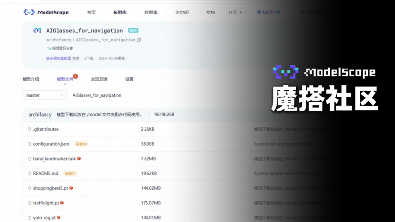Open the MCP广场 link

(268, 12)
